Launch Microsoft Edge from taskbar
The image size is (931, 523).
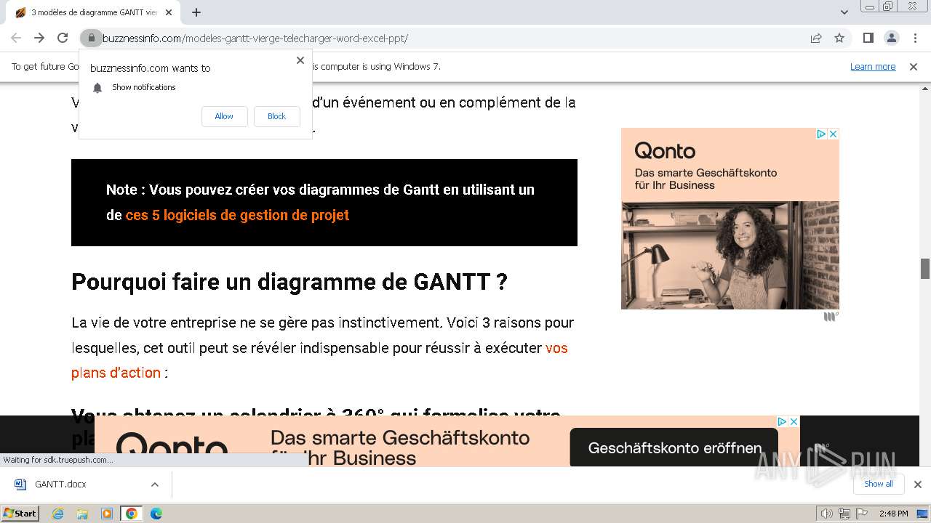click(x=156, y=514)
